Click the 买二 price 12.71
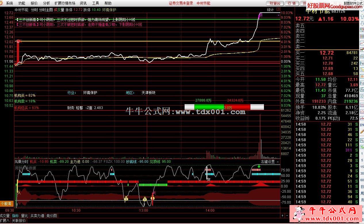 [327, 58]
